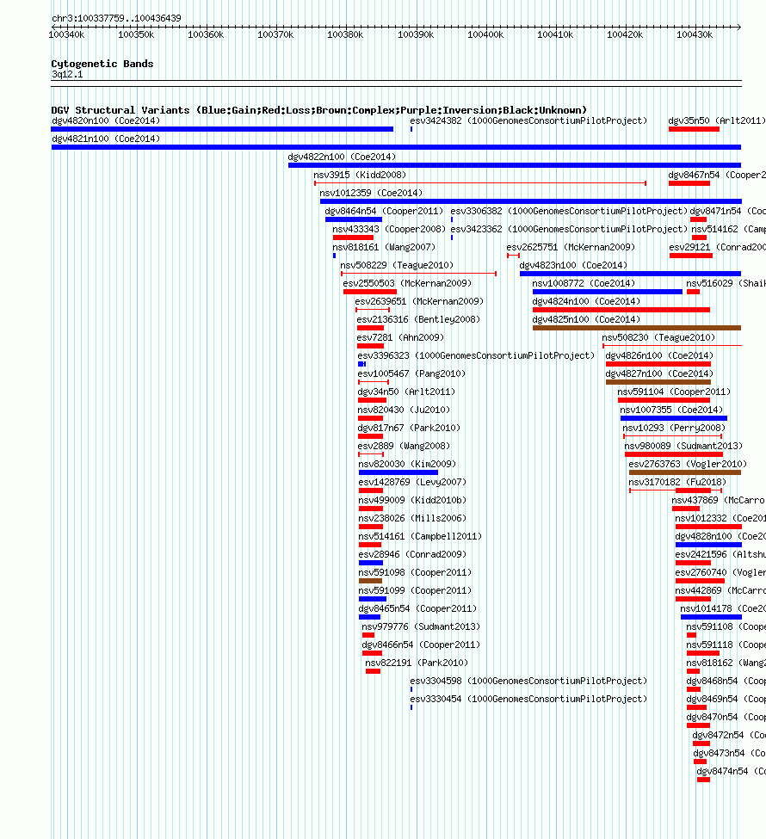Open dgv8474n54 variant label
Viewport: 766px width, 839px height.
click(731, 772)
